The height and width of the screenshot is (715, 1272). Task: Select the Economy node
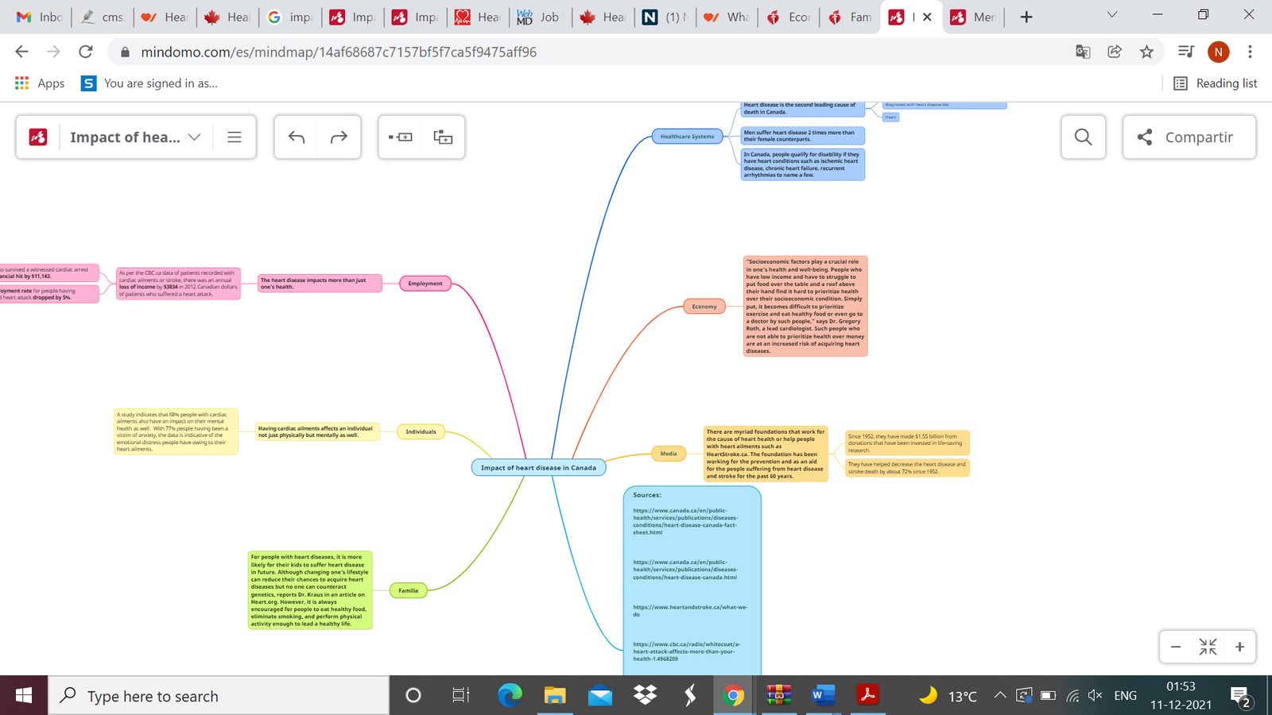[x=704, y=307]
